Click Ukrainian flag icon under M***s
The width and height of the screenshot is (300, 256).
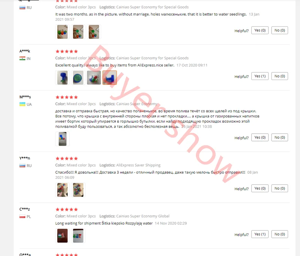22,104
